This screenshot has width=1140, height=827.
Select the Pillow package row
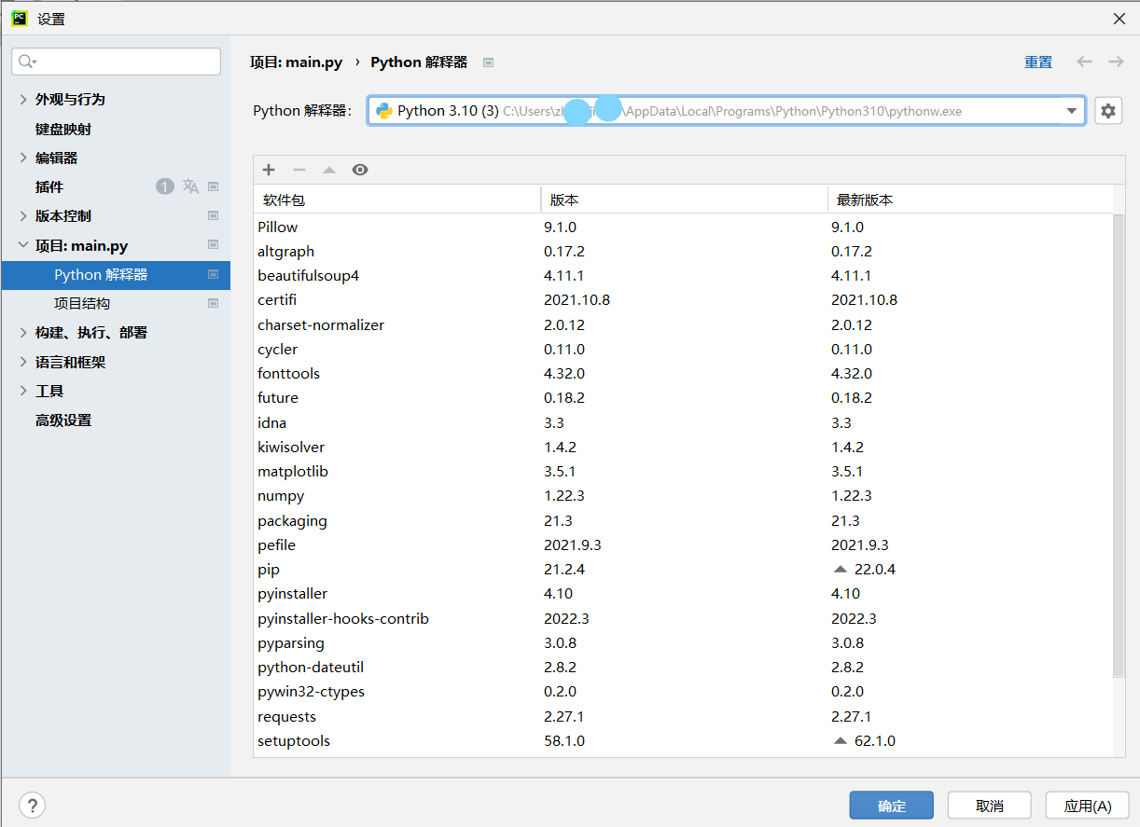point(683,227)
